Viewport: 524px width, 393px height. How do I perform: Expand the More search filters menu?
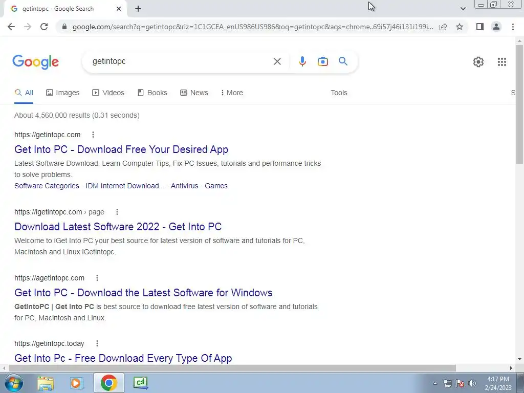[x=232, y=93]
